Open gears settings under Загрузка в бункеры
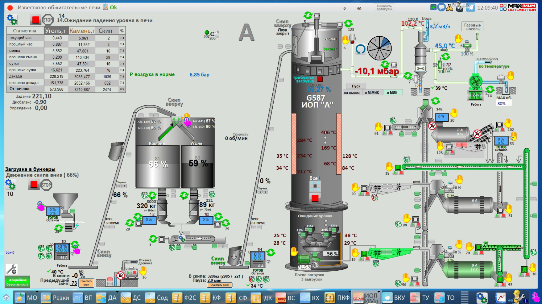 click(10, 184)
